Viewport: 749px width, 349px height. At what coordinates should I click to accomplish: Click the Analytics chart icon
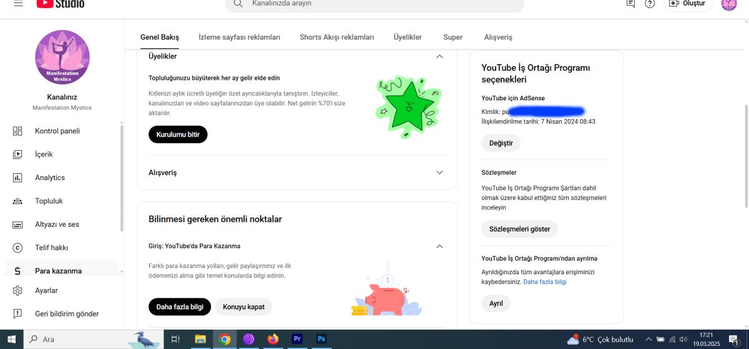(17, 178)
